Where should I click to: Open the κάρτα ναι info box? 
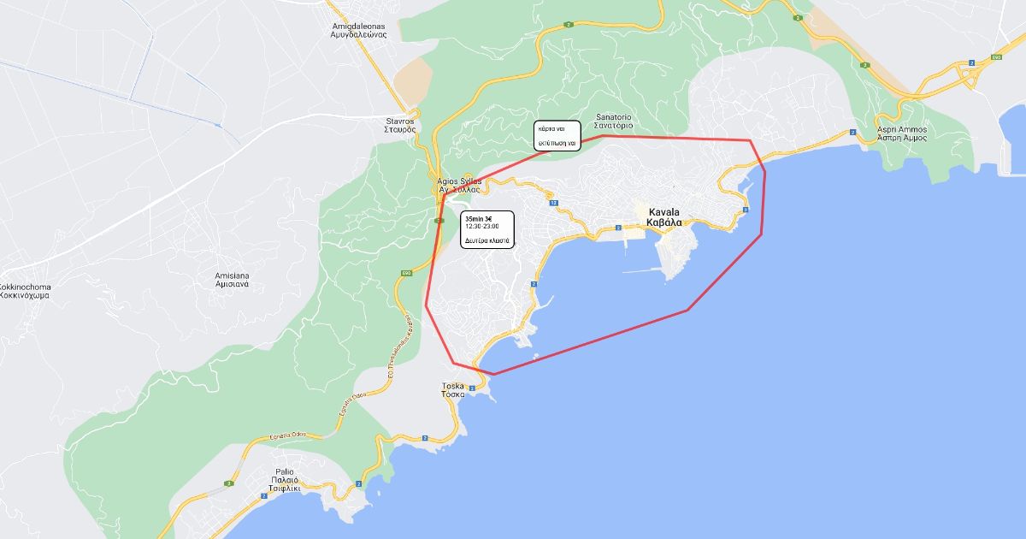(x=557, y=136)
